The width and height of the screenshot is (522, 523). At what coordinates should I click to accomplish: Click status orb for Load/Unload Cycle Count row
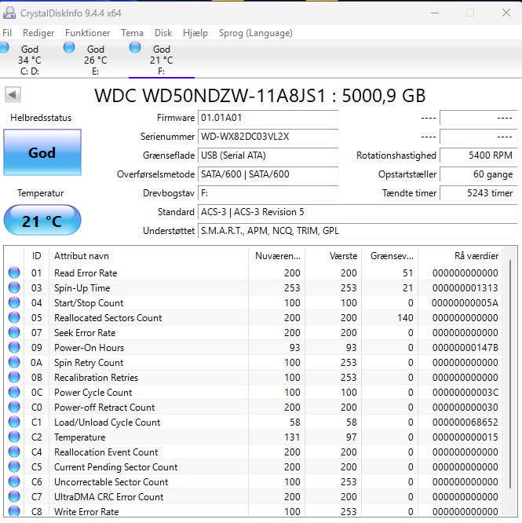(x=14, y=422)
